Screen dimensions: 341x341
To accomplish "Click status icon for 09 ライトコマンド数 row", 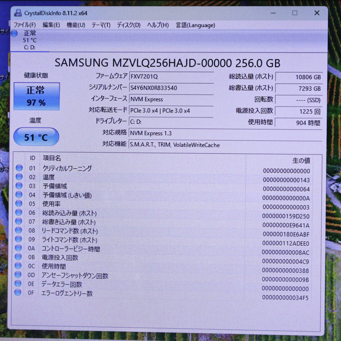I will tap(18, 239).
